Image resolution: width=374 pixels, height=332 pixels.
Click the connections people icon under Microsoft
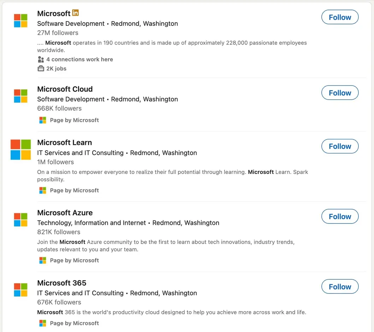click(40, 59)
